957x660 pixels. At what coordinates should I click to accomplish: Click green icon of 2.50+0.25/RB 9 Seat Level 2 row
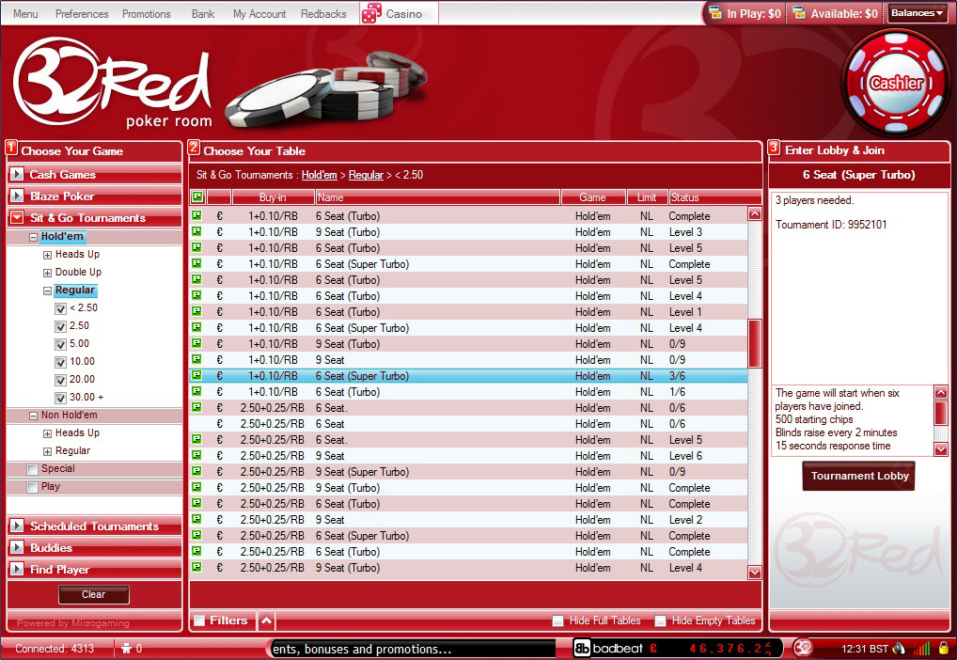pyautogui.click(x=196, y=519)
